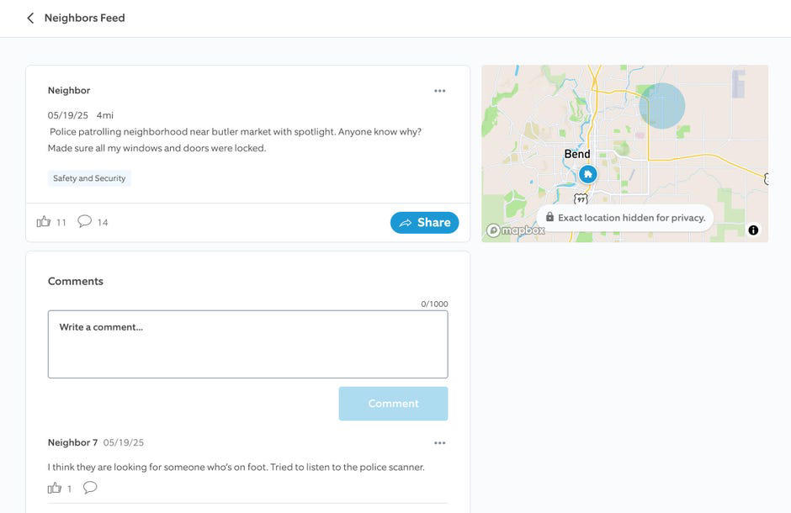
Task: Click the blue approximate-location circle on map
Action: click(x=662, y=106)
